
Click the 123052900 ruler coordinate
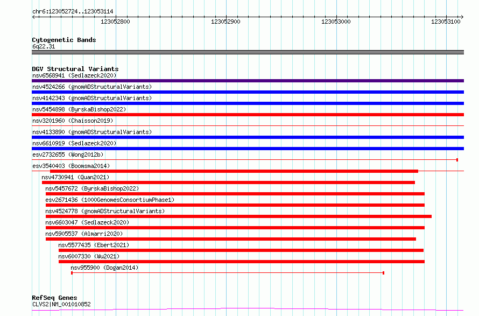click(x=226, y=22)
